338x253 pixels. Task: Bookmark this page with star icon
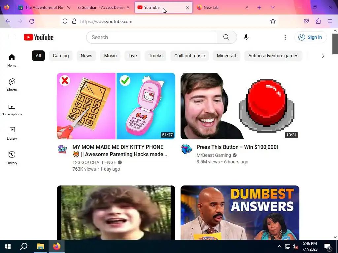(x=273, y=21)
